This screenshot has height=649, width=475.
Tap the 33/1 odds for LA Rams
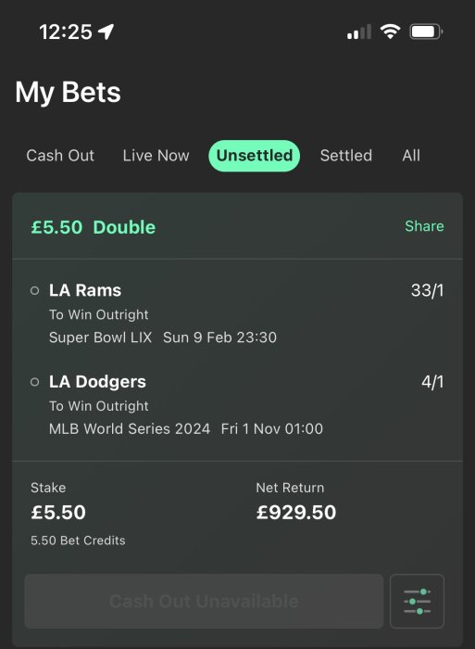[x=428, y=290]
